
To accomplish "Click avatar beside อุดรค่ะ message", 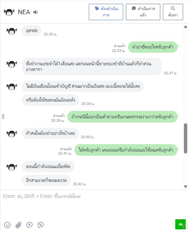I will [12, 31].
